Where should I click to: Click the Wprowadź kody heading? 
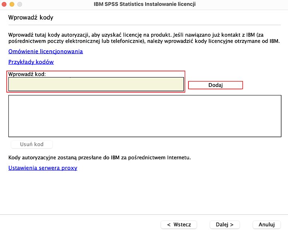tap(31, 18)
